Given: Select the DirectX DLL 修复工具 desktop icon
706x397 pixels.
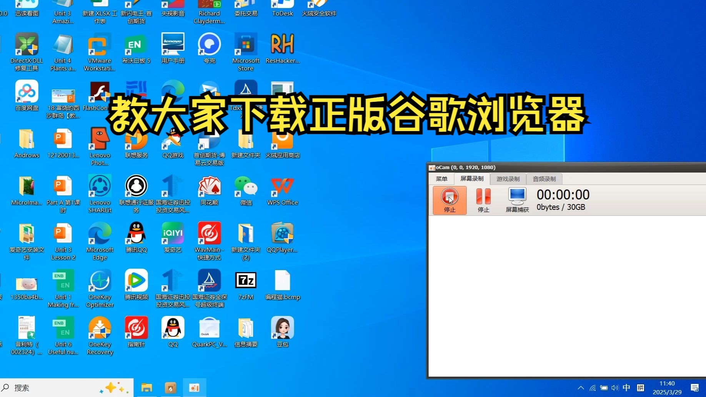Looking at the screenshot, I should (27, 52).
